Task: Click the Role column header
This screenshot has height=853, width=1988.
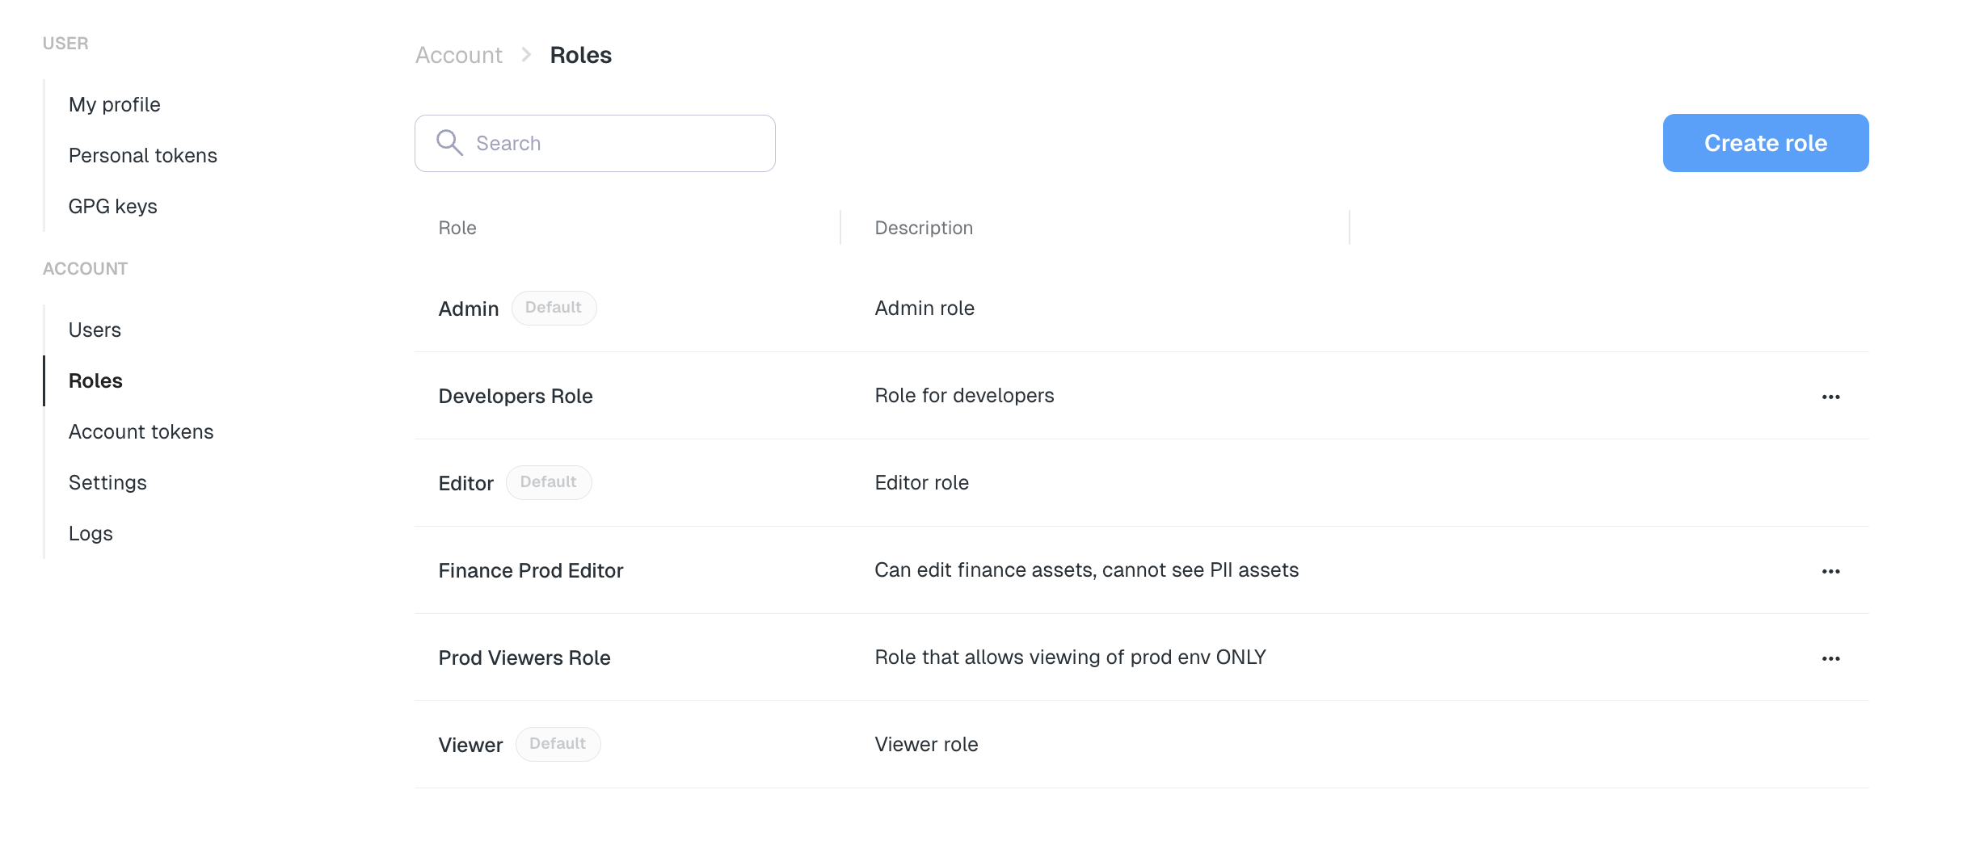Action: [x=457, y=228]
